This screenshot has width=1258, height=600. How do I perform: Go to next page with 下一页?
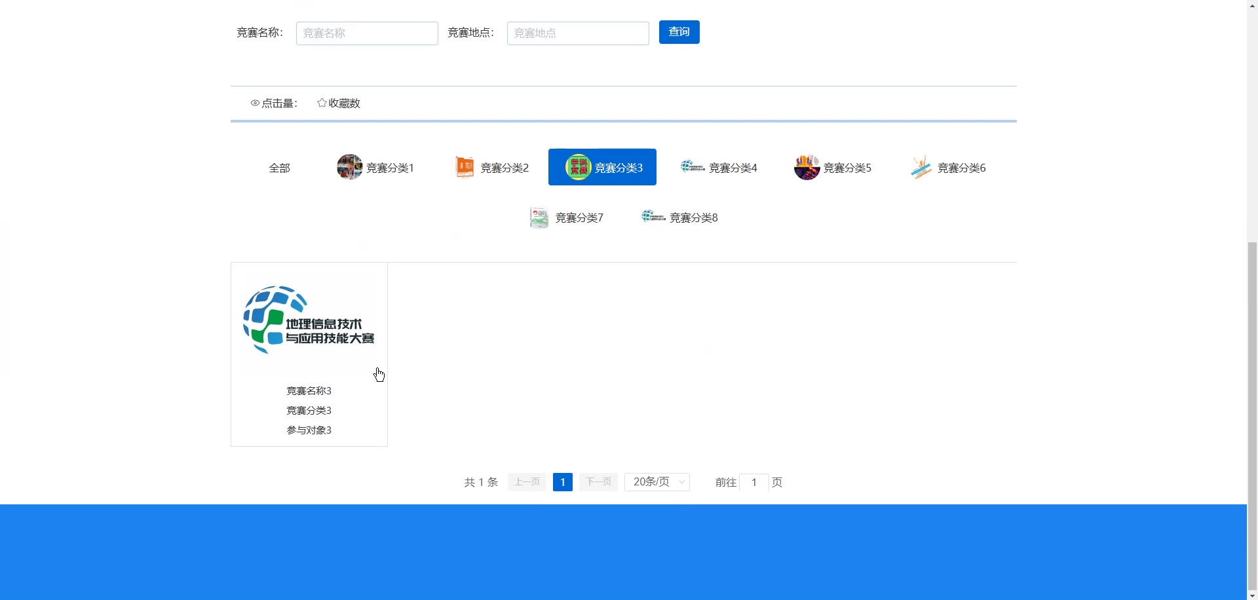(598, 482)
